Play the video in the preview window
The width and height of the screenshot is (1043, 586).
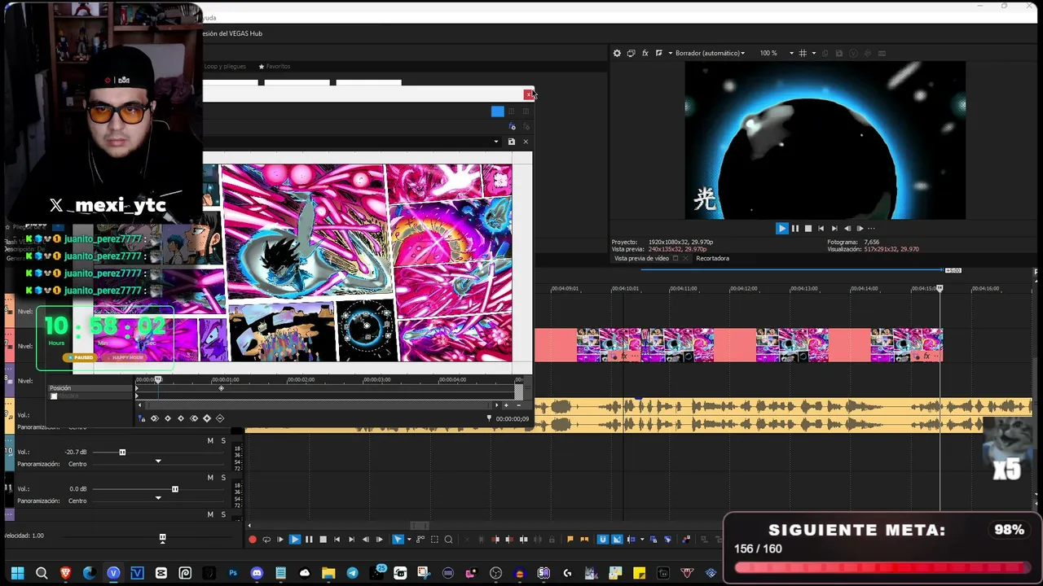[781, 229]
